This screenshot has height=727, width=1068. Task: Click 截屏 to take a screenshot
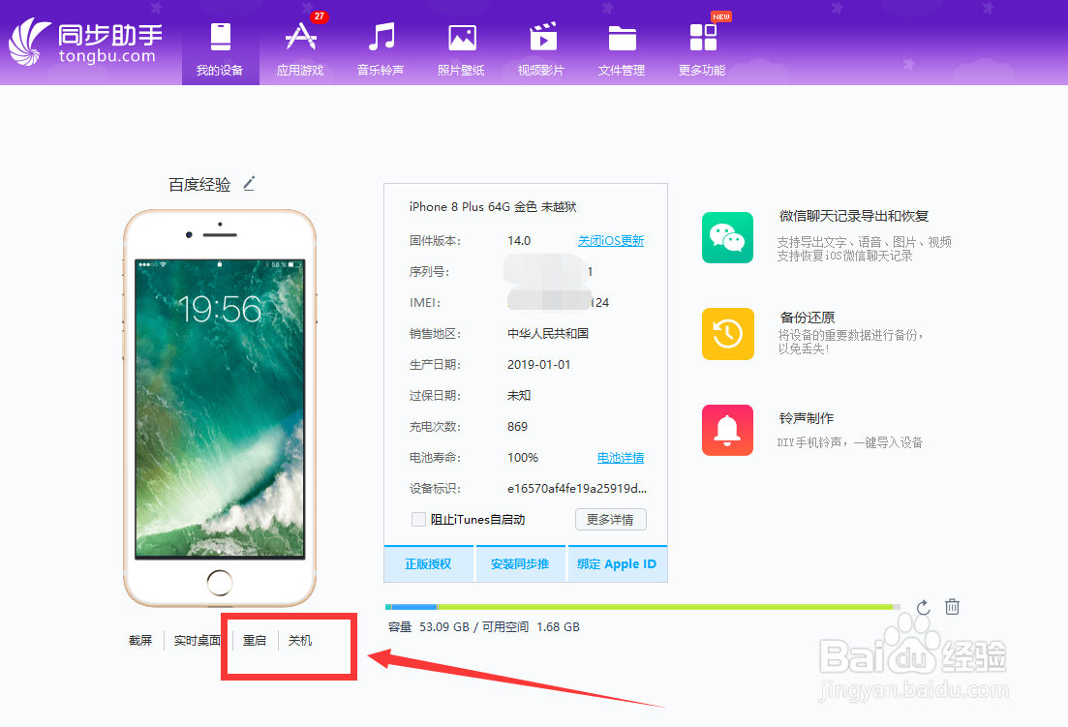coord(140,641)
